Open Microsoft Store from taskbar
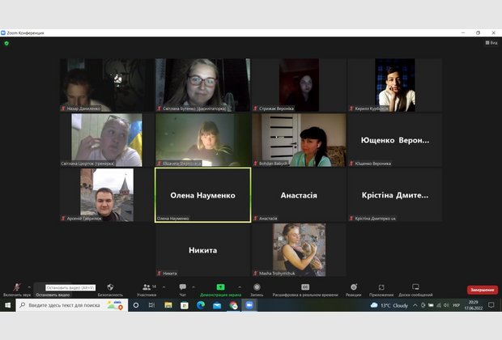Screen dimensions: 502x340 185,305
